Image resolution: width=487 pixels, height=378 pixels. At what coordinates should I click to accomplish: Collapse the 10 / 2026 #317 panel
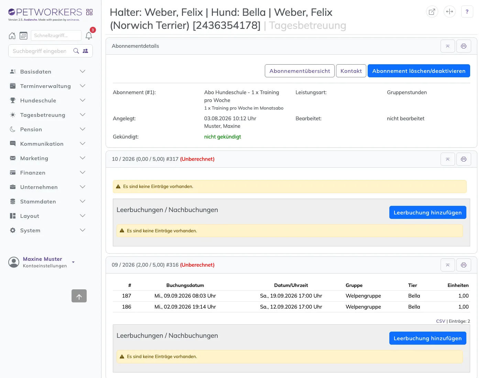[448, 159]
